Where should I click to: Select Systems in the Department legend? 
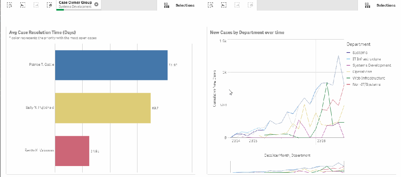click(x=359, y=52)
